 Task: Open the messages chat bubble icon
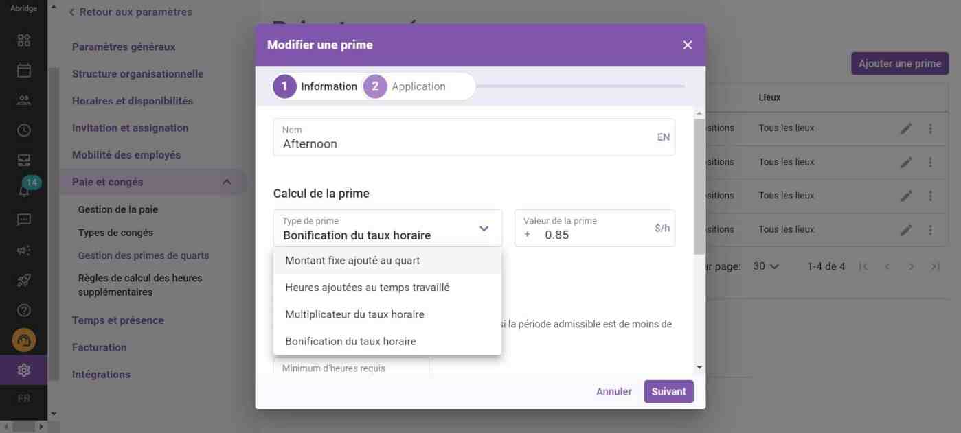click(x=23, y=218)
